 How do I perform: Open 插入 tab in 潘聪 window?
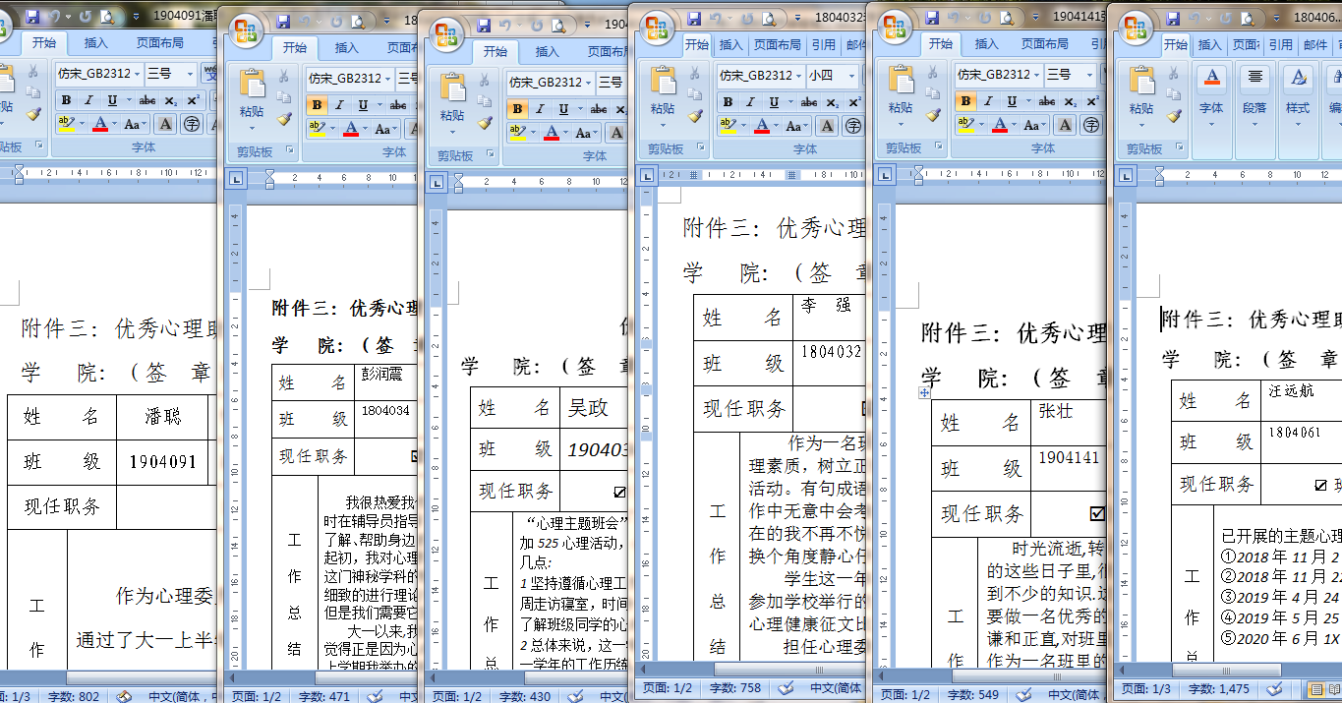[x=95, y=43]
